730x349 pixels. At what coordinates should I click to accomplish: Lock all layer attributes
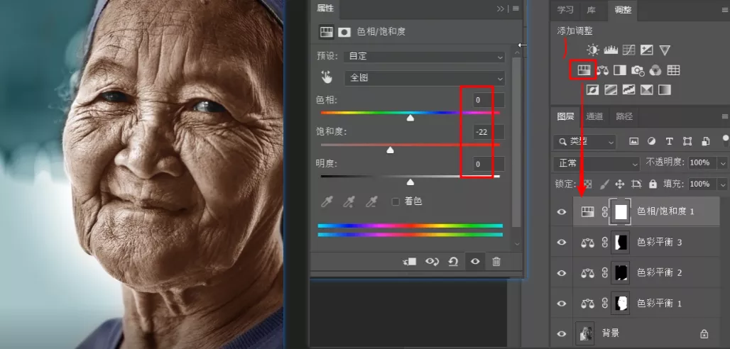(653, 184)
